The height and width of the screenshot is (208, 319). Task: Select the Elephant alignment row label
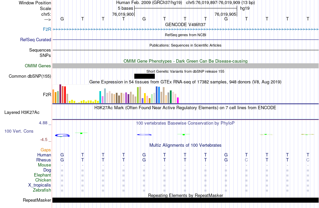coord(42,175)
